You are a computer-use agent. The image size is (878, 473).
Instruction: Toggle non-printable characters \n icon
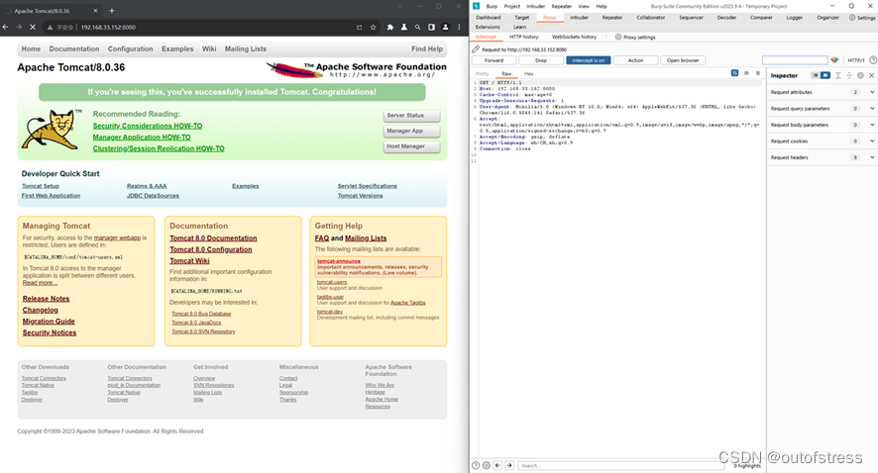[x=746, y=73]
